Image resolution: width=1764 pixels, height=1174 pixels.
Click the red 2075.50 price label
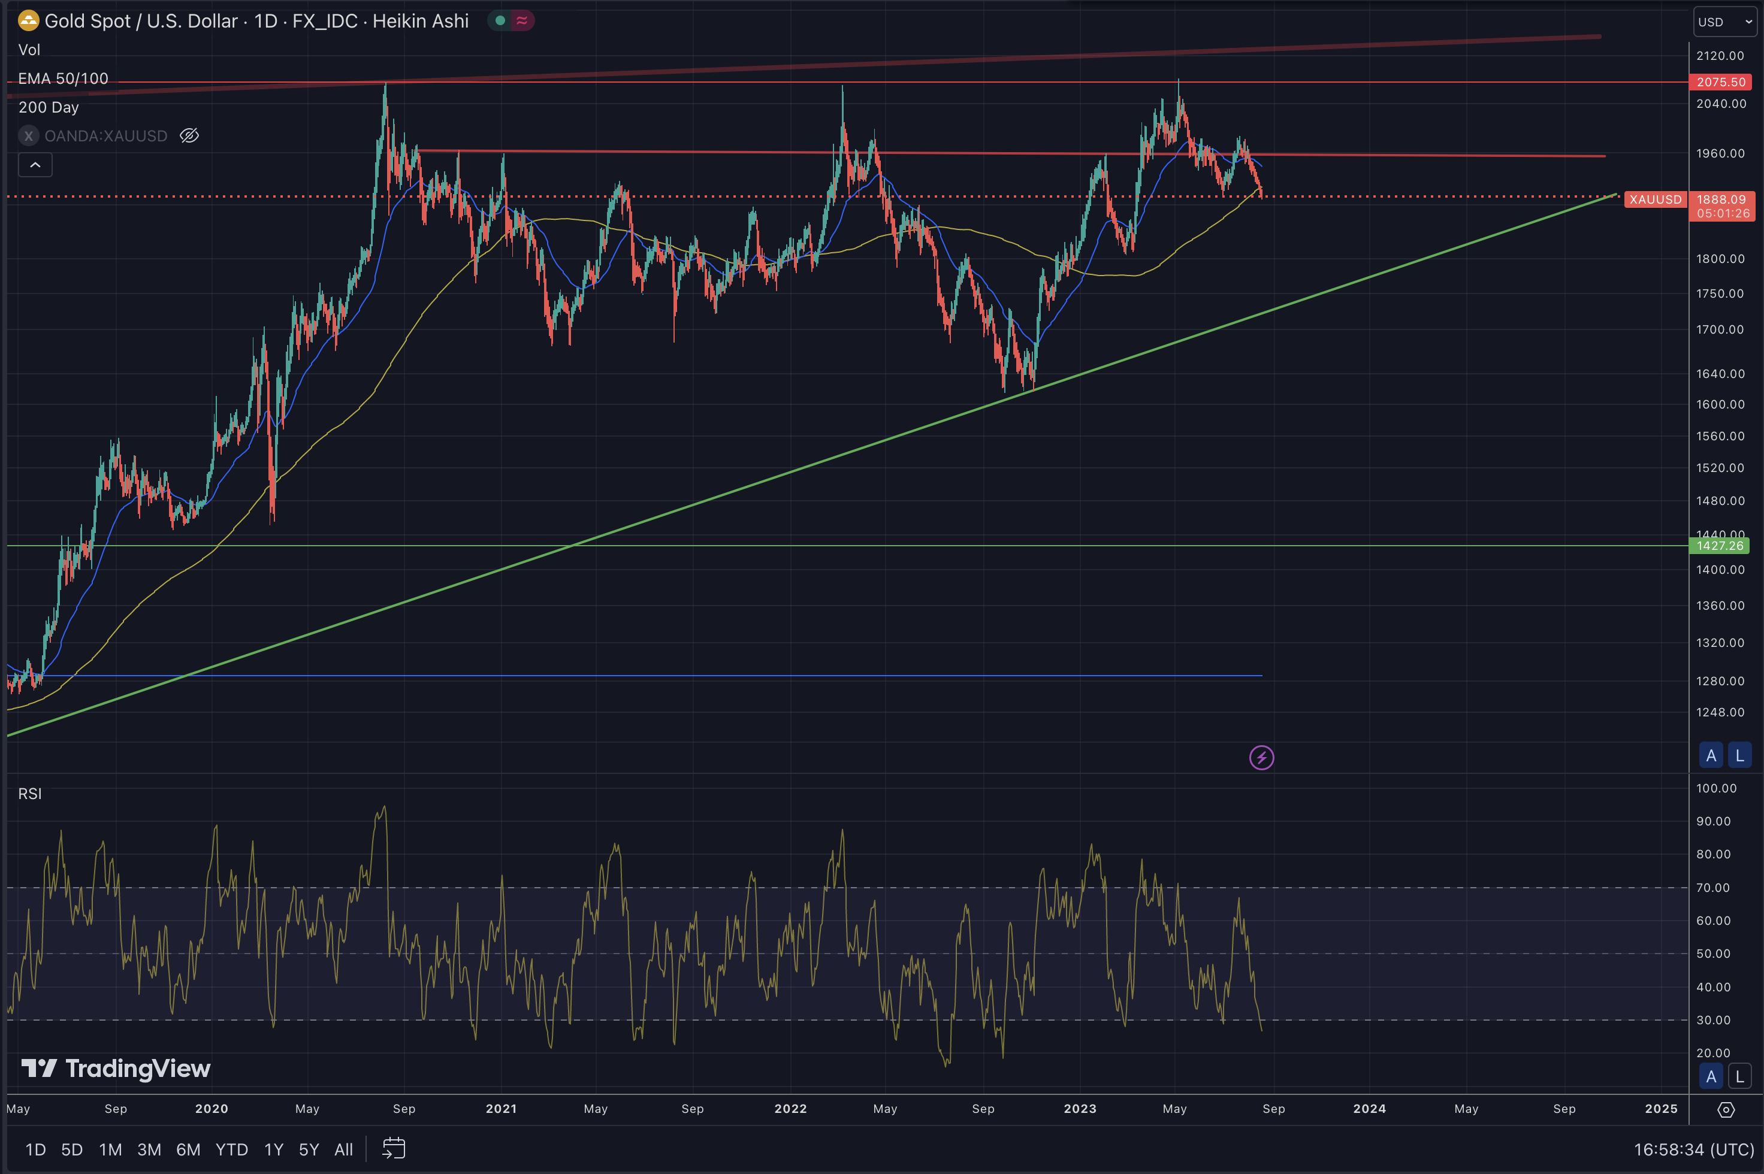point(1720,83)
